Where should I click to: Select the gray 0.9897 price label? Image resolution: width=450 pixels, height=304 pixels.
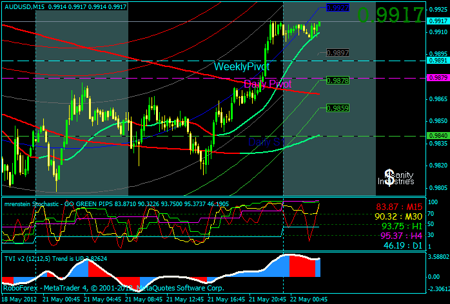[x=338, y=53]
